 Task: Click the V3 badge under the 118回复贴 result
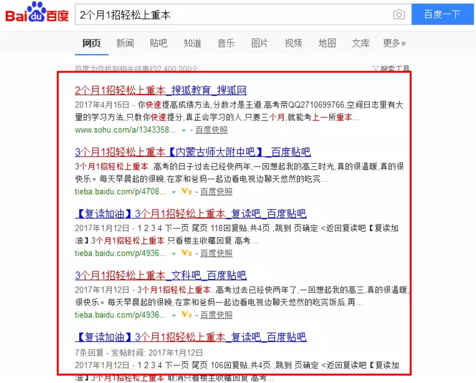(x=186, y=253)
